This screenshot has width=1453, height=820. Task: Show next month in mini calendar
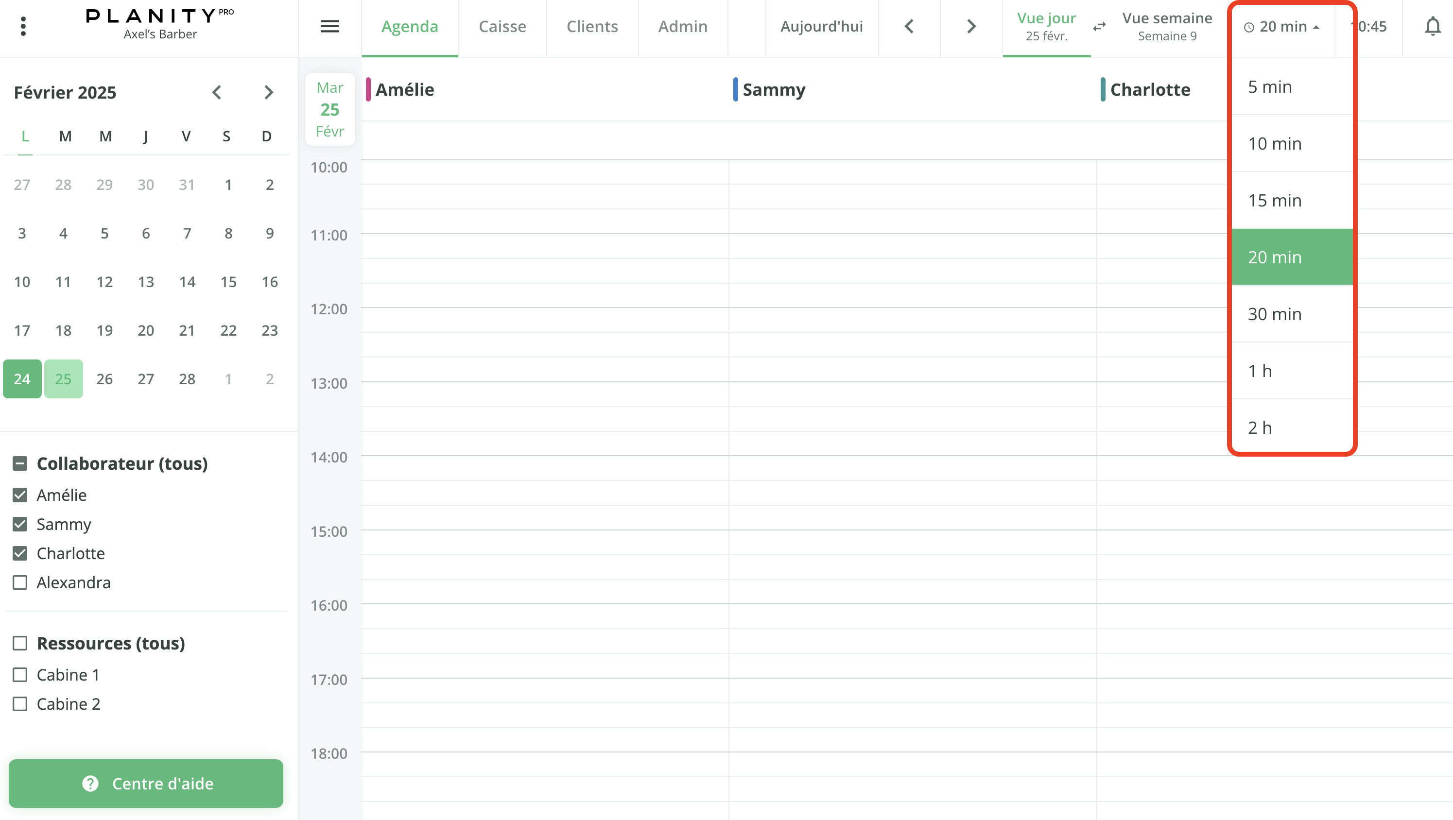tap(268, 92)
